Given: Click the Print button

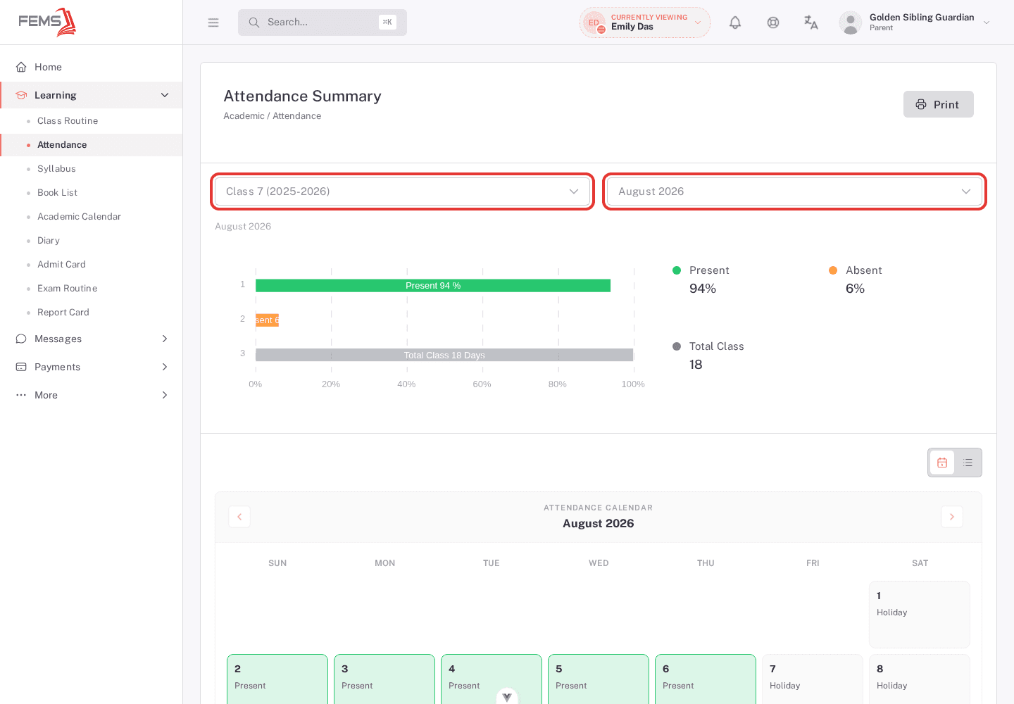Looking at the screenshot, I should tap(939, 104).
